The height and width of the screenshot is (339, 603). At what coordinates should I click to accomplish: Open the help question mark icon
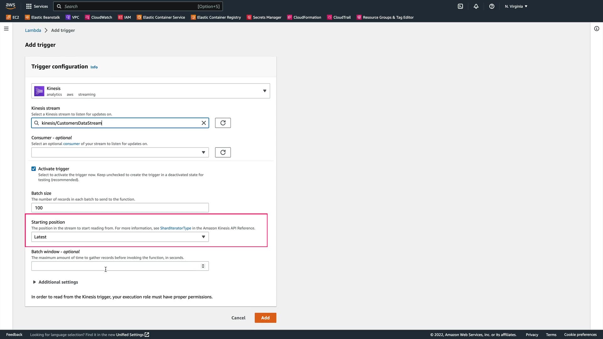point(492,6)
